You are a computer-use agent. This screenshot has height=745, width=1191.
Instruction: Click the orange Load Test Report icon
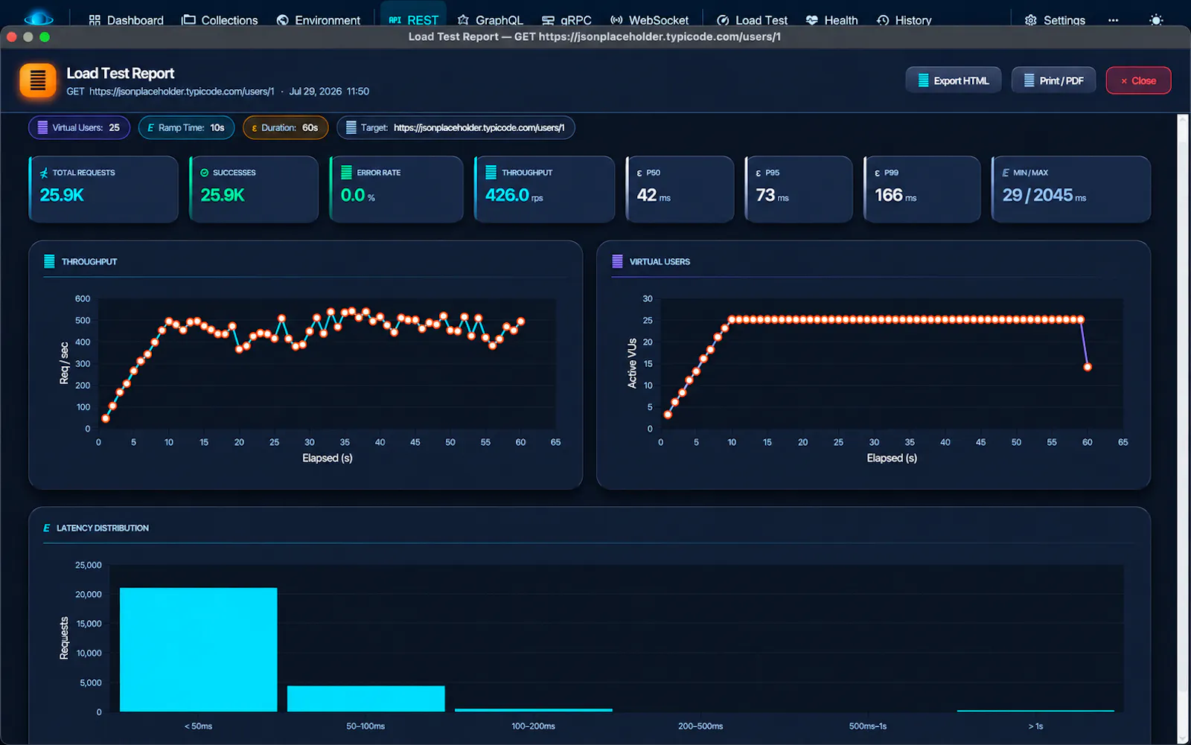pyautogui.click(x=38, y=80)
